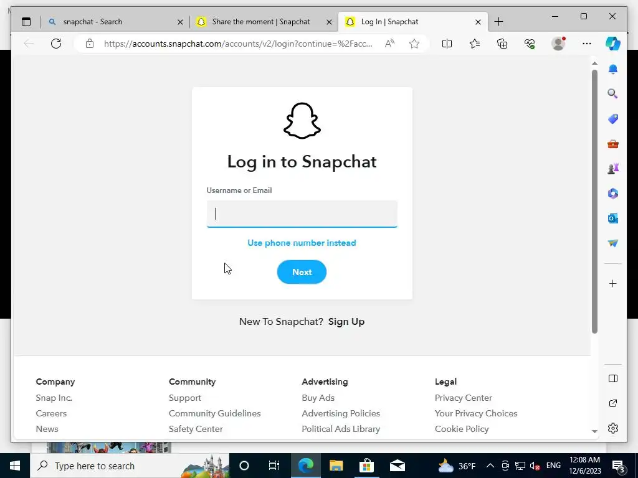Close the Share the moment tab
The image size is (638, 478).
coord(329,22)
